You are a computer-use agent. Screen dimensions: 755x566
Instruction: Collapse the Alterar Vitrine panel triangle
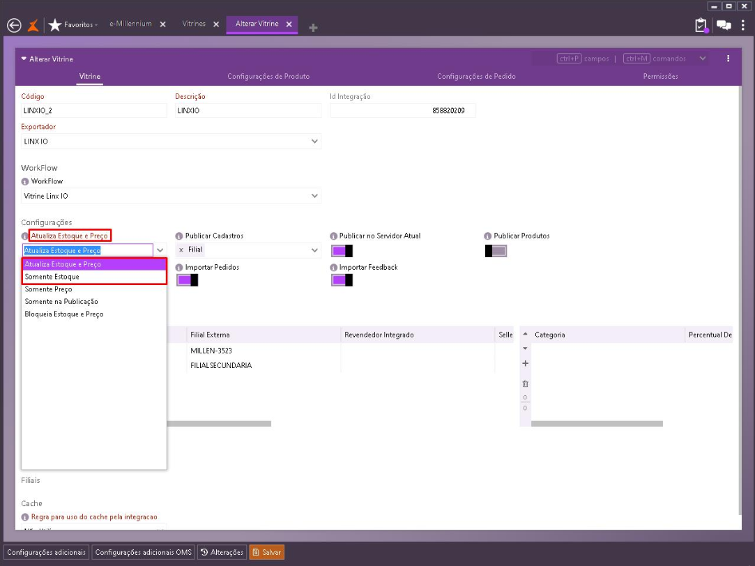click(24, 59)
